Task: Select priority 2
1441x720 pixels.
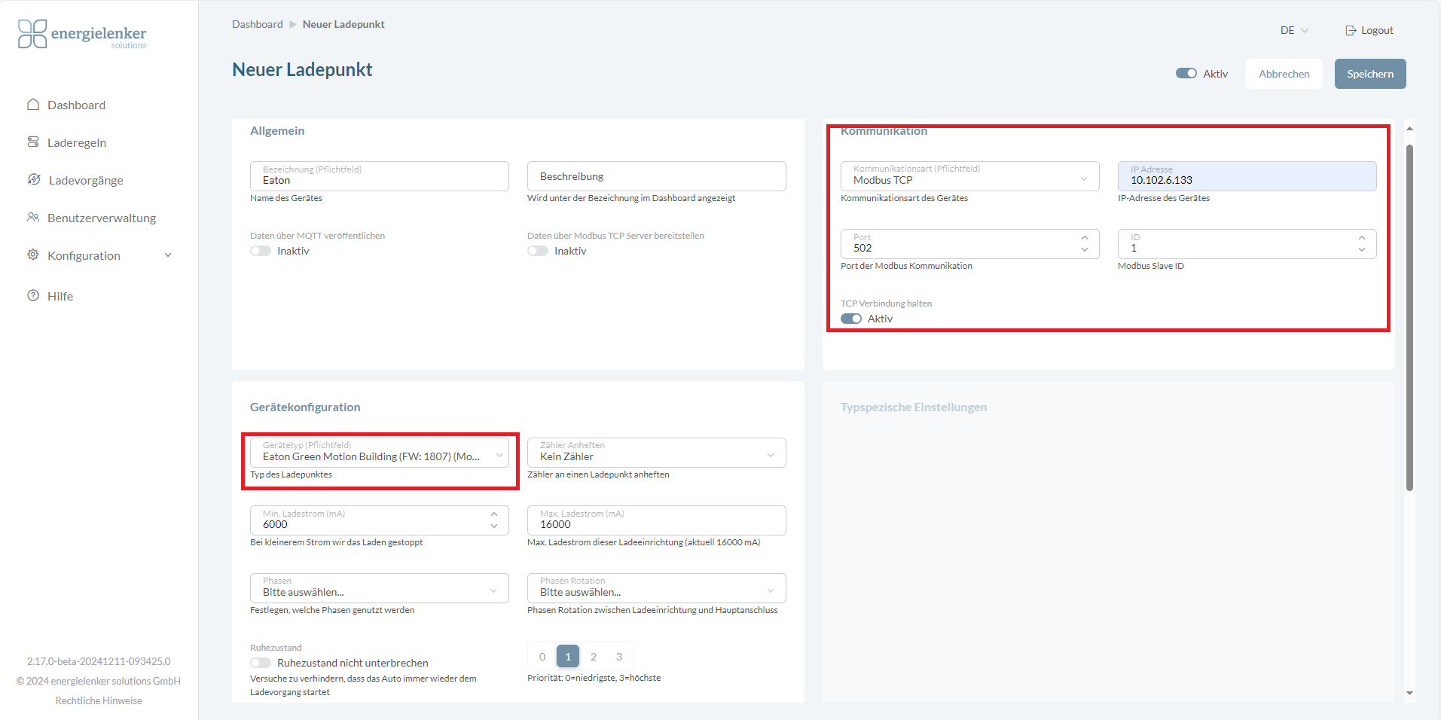Action: coord(594,657)
